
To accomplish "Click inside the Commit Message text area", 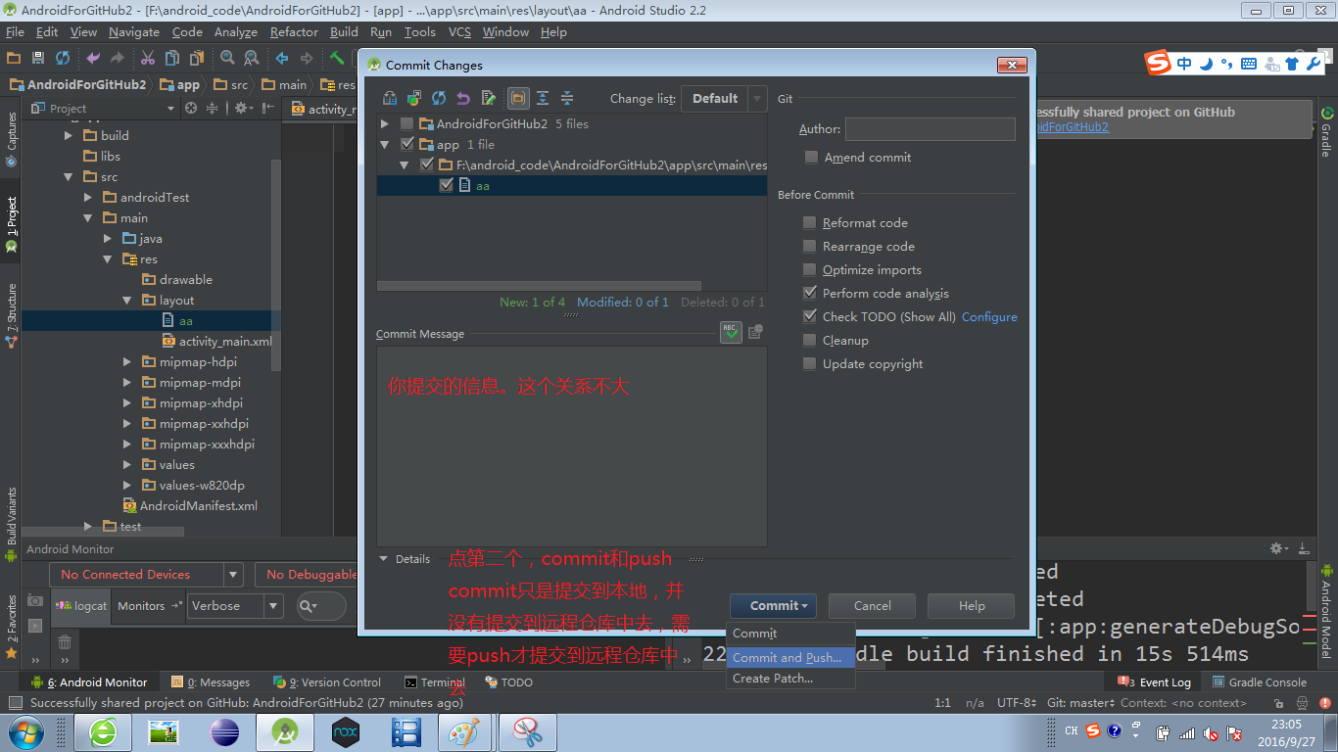I will [571, 446].
